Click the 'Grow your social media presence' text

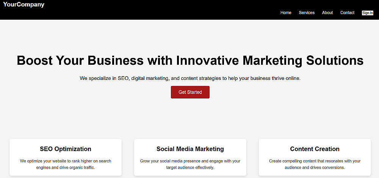point(190,161)
